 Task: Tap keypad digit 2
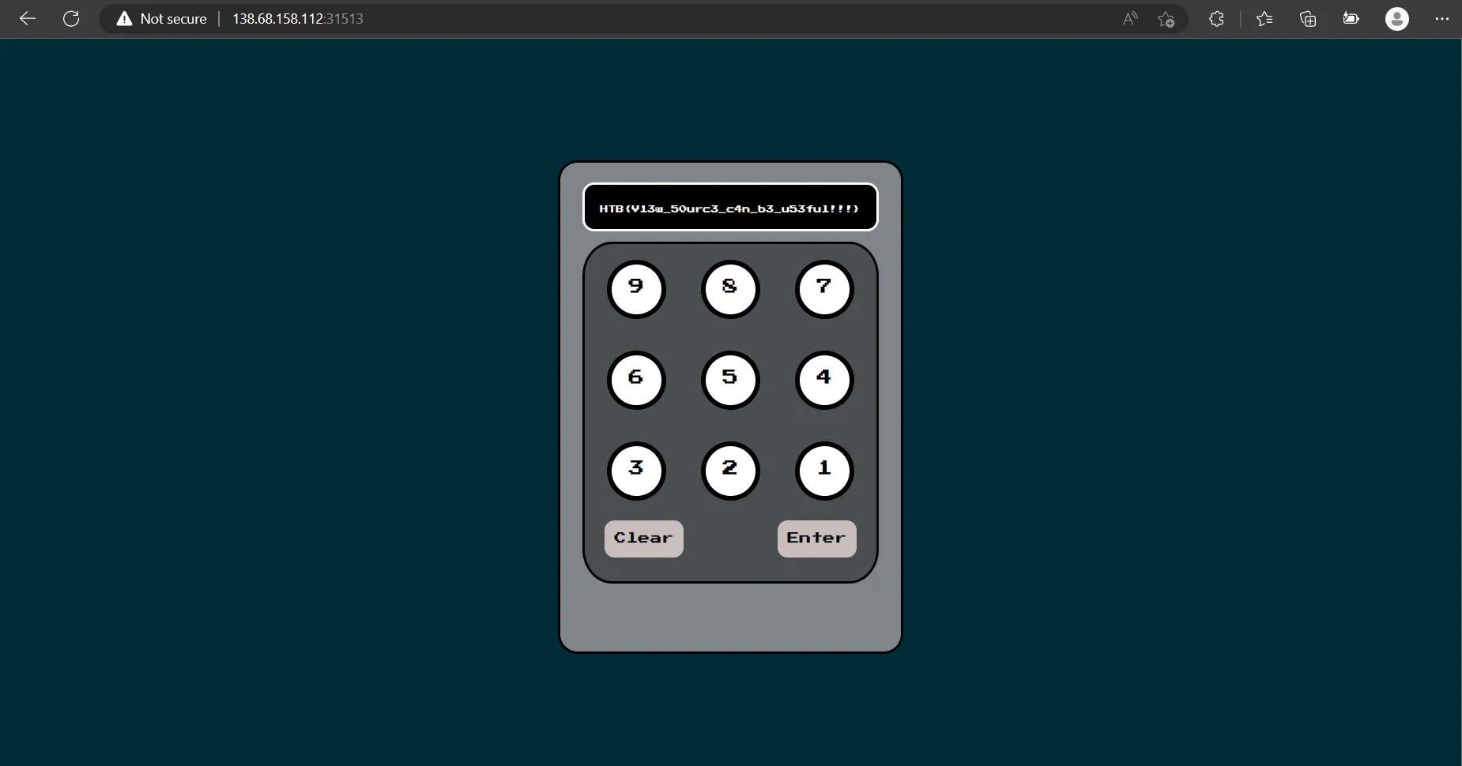(x=730, y=471)
